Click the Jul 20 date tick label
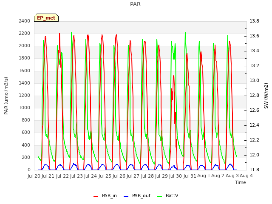Image resolution: width=272 pixels, height=204 pixels. pyautogui.click(x=34, y=176)
